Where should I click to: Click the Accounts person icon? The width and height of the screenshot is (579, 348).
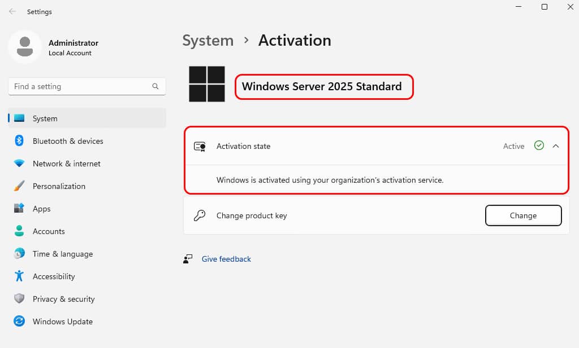click(19, 231)
